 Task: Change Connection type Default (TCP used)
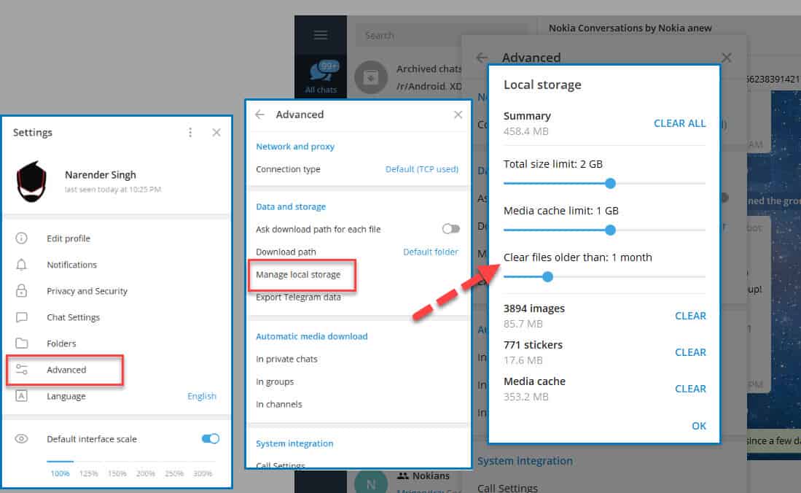[x=421, y=169]
